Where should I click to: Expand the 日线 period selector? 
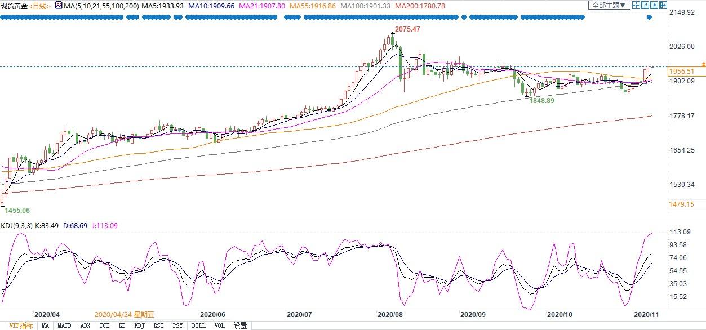(x=38, y=6)
